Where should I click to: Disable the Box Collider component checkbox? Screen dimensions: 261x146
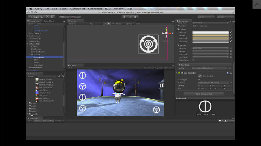click(182, 73)
